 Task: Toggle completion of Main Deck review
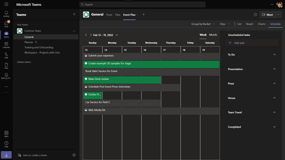(x=86, y=79)
